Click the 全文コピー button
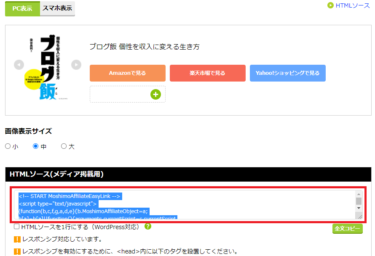This screenshot has height=256, width=375. [348, 229]
